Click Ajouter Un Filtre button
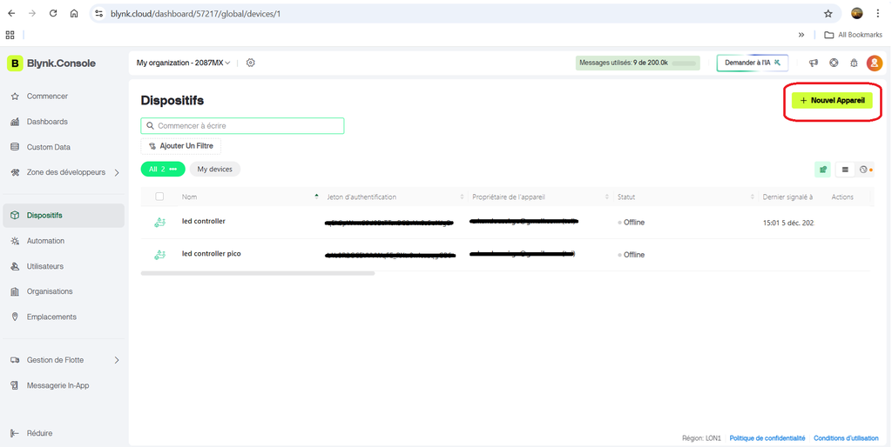 tap(181, 146)
